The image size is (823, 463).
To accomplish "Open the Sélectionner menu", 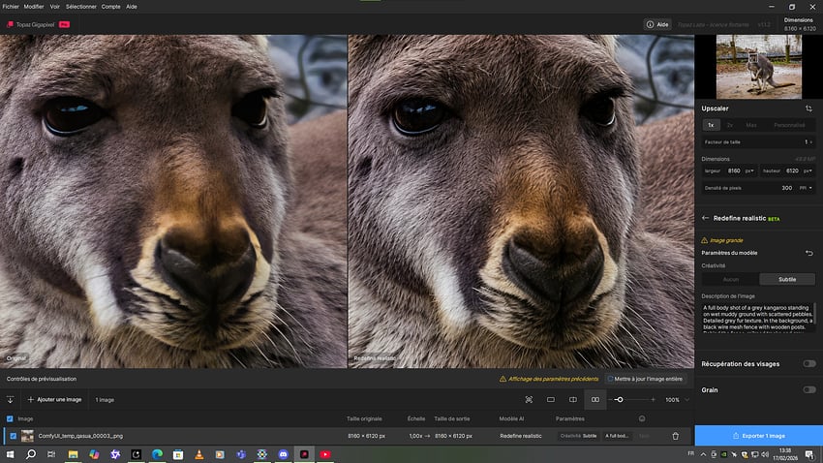I will [x=80, y=6].
